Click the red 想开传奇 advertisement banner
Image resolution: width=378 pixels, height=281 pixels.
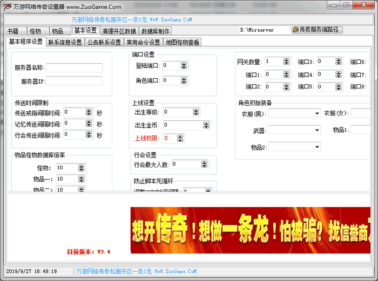click(250, 230)
